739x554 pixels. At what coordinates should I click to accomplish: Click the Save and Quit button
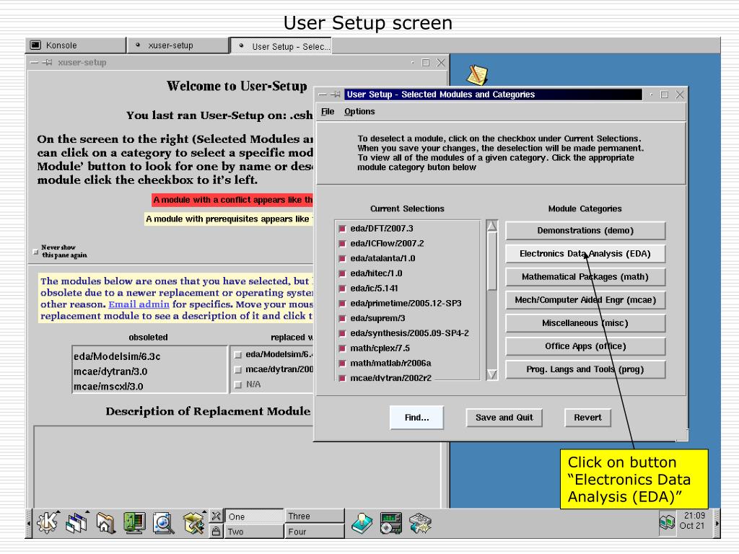[504, 418]
